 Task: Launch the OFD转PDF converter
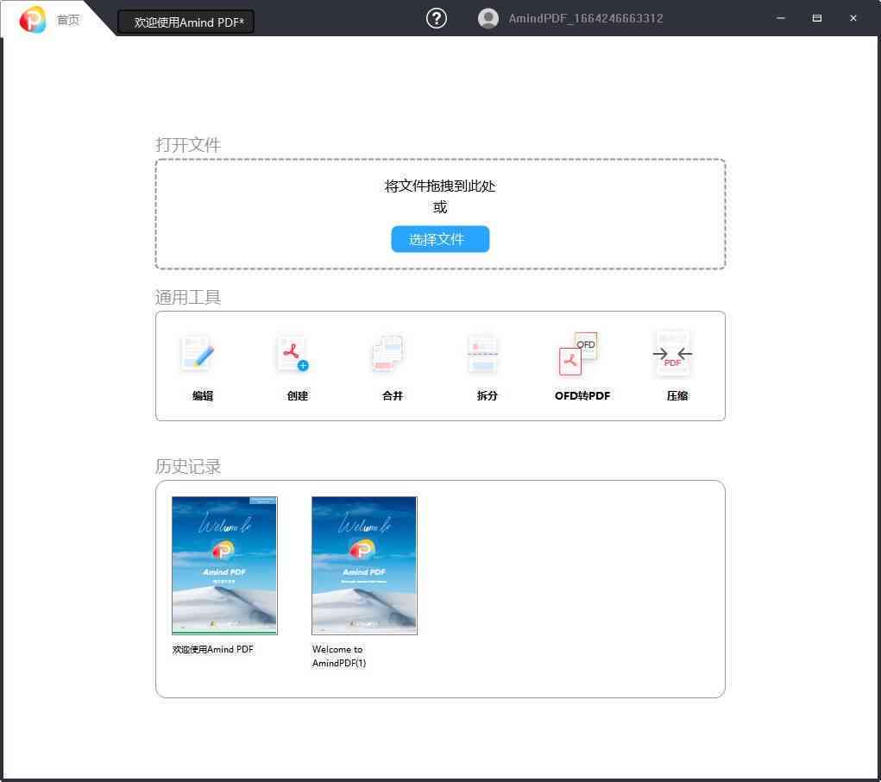coord(578,354)
